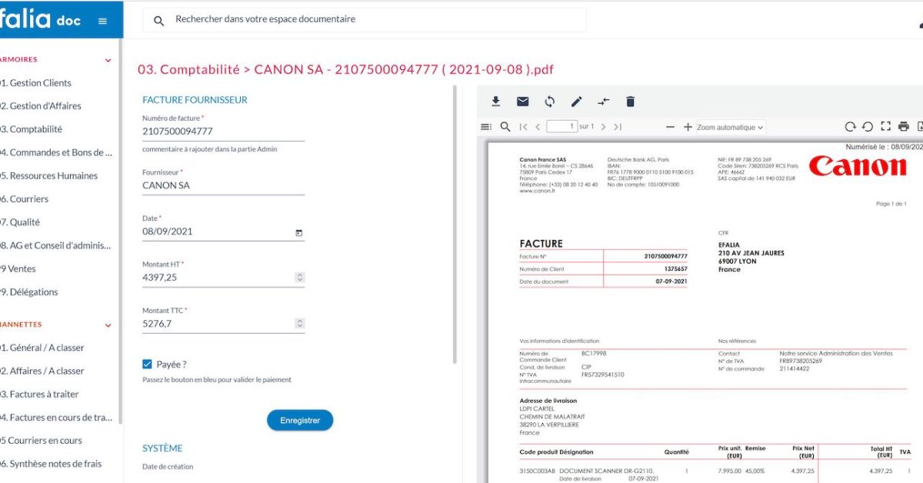Edit the document using the pencil icon
This screenshot has width=923, height=483.
[576, 101]
